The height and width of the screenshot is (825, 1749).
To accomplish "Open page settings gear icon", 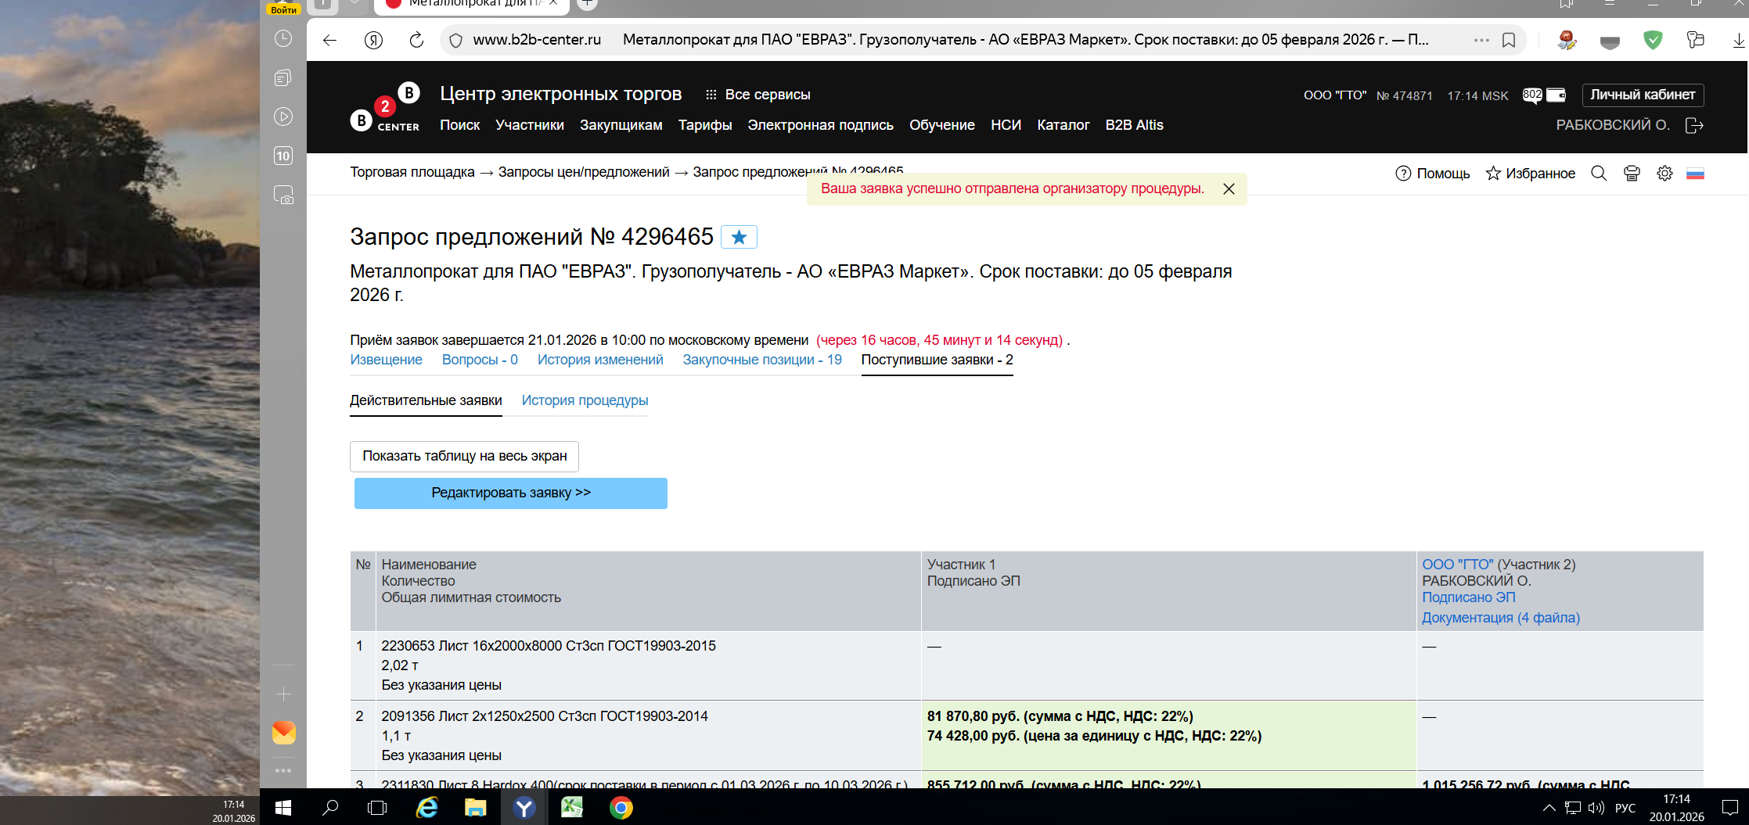I will (x=1664, y=174).
